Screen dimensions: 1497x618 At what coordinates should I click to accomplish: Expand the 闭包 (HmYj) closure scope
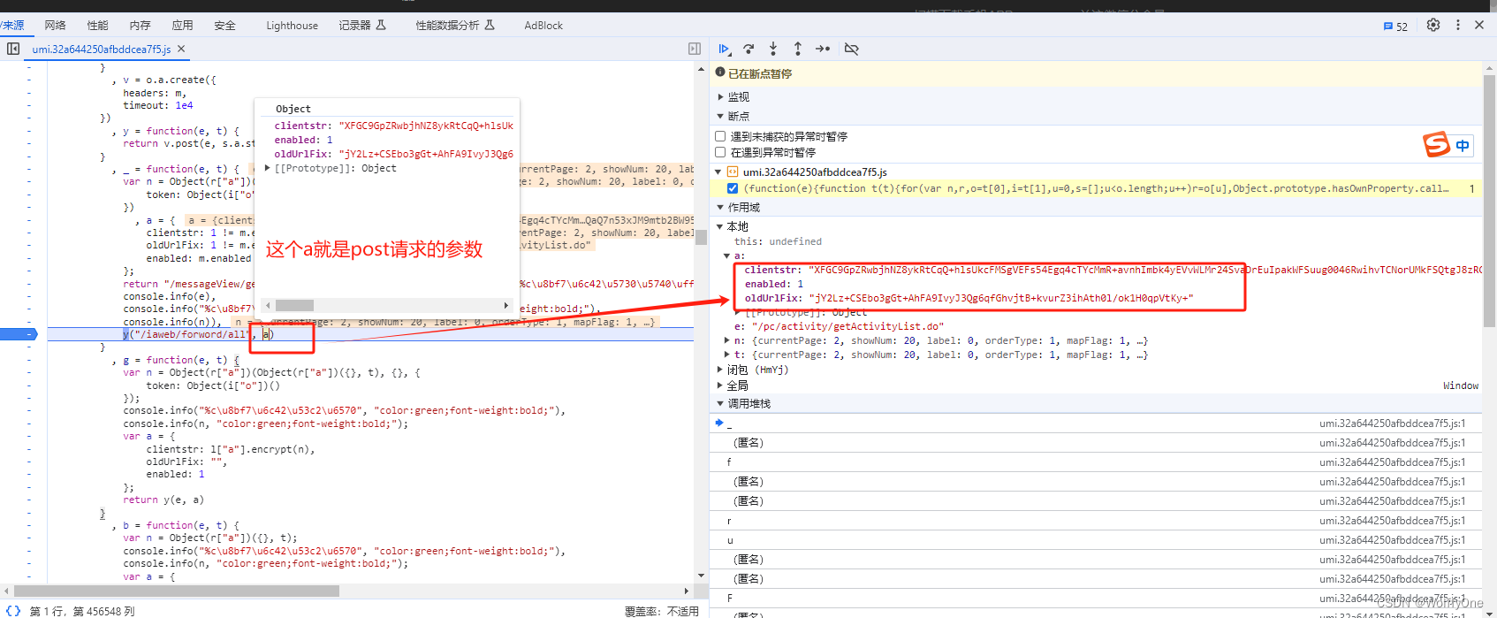click(x=720, y=370)
